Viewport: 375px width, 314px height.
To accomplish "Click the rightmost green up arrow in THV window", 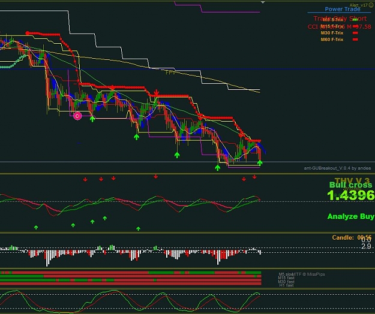I will [138, 229].
